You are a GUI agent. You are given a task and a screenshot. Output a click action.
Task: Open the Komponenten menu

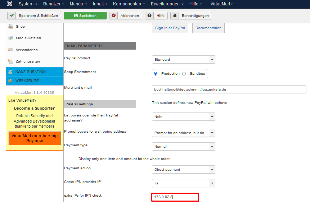tap(129, 4)
